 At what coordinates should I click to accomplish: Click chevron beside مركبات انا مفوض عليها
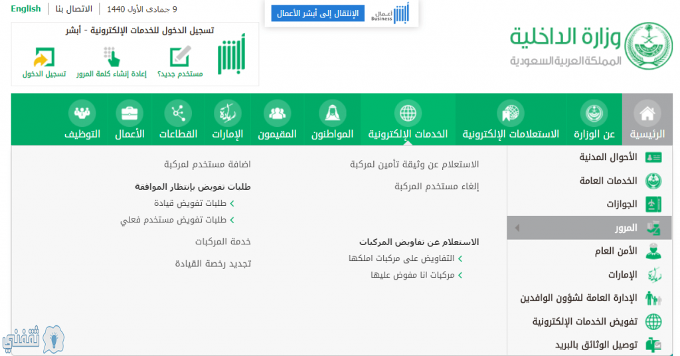coord(460,275)
